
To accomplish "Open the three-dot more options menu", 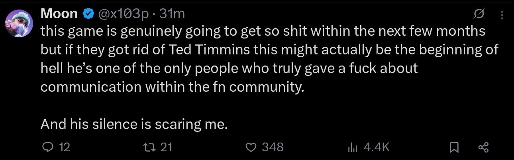I will [x=501, y=15].
